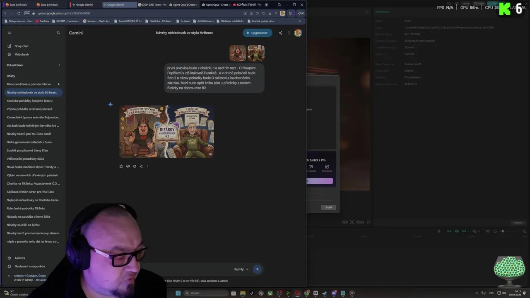Click the purple Pro upgrade button in editor
The width and height of the screenshot is (530, 298).
(x=320, y=181)
